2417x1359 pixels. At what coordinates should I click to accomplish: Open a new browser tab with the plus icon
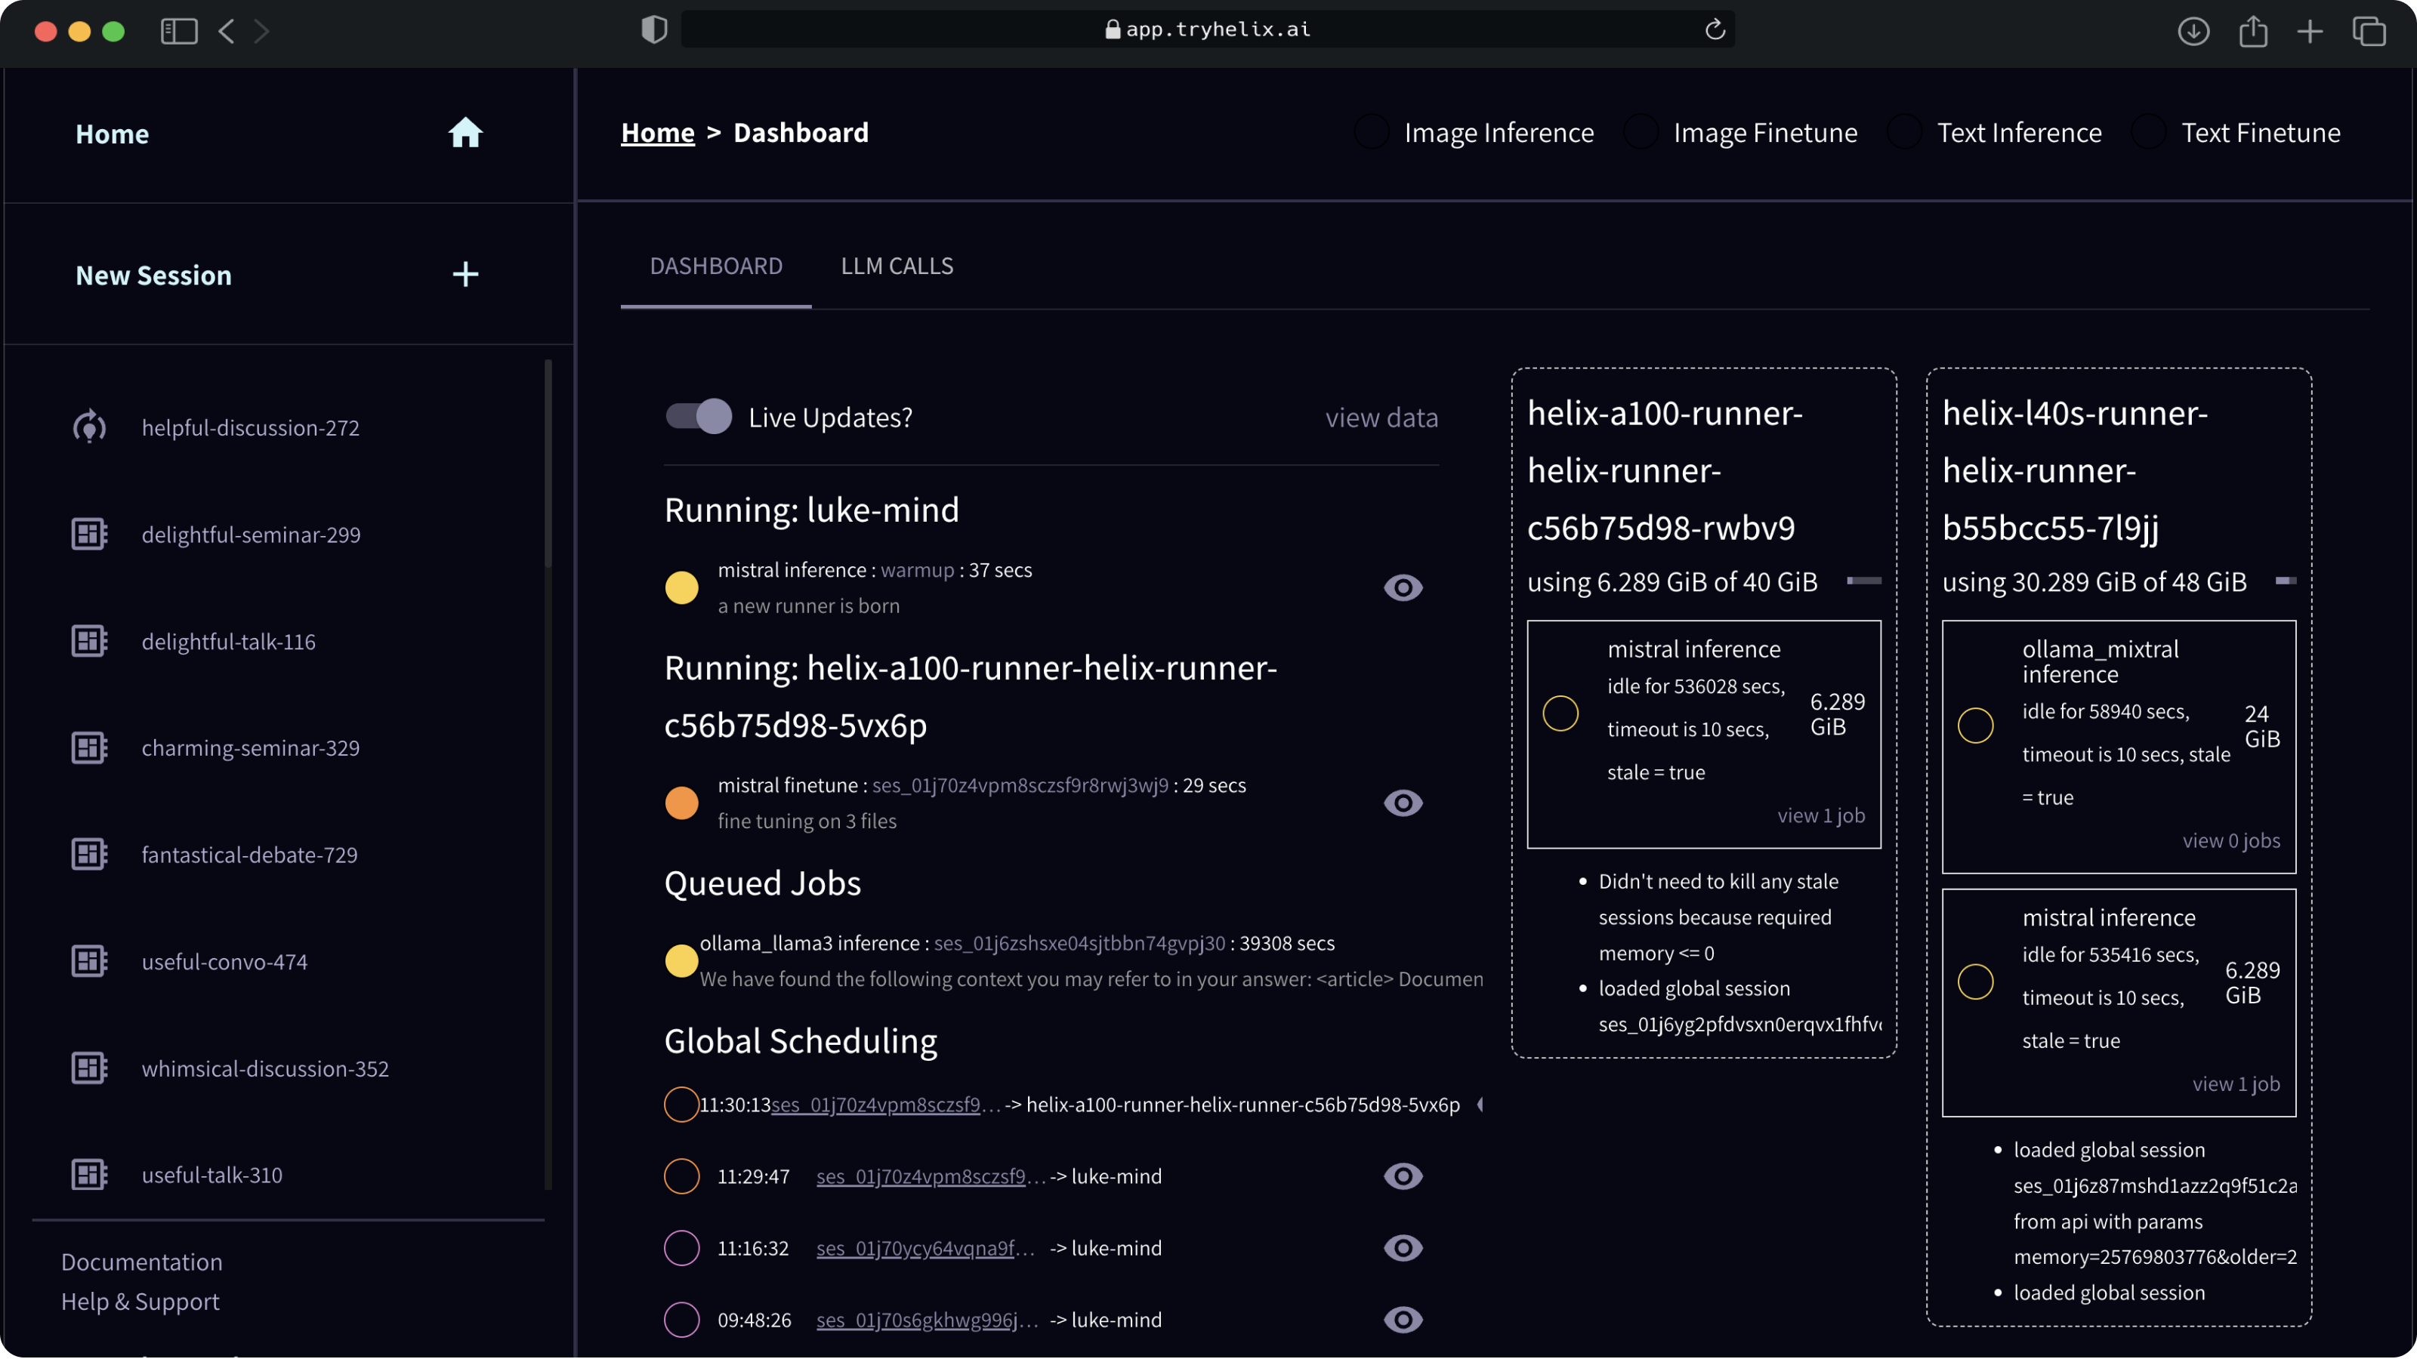pos(2310,31)
